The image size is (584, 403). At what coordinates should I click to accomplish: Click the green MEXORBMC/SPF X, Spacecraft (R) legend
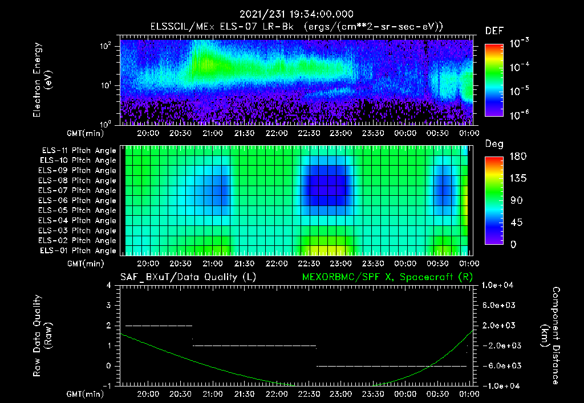387,277
